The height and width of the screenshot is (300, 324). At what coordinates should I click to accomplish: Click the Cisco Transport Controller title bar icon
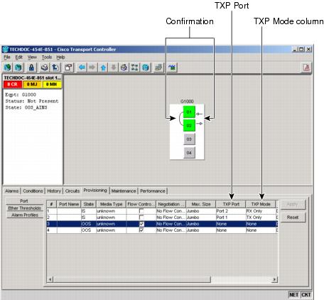[5, 49]
